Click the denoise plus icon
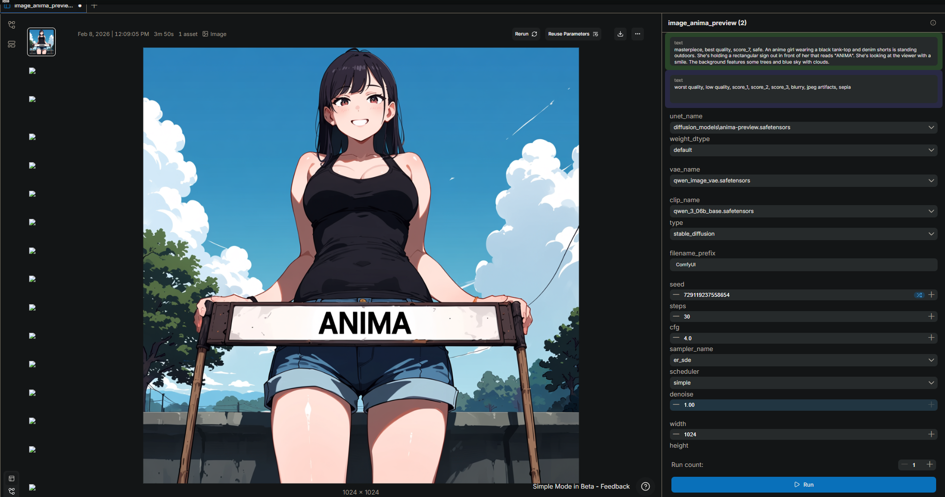945x497 pixels. (931, 405)
